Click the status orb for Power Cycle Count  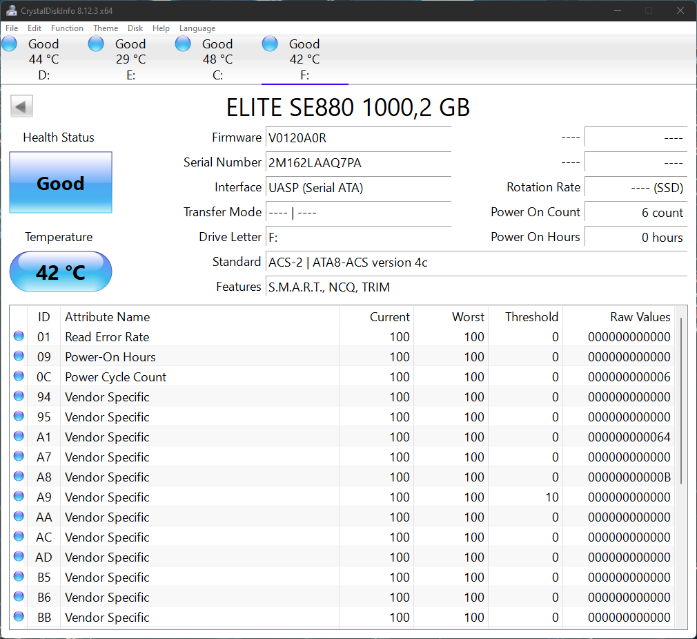pos(19,376)
